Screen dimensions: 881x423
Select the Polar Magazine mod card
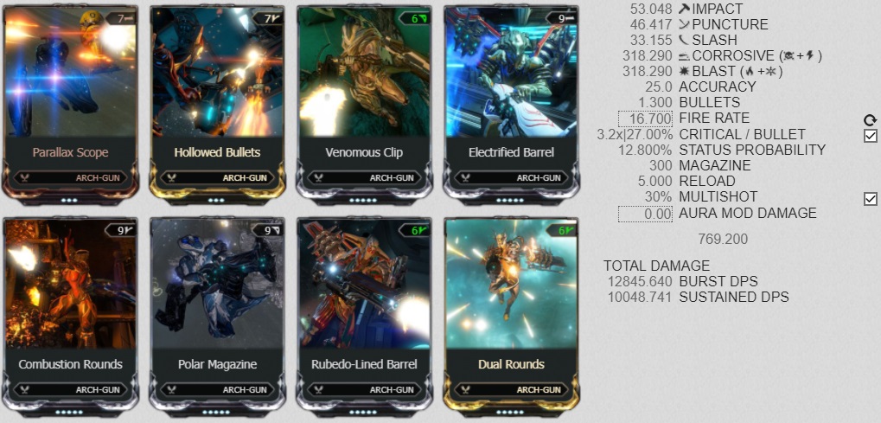[217, 317]
